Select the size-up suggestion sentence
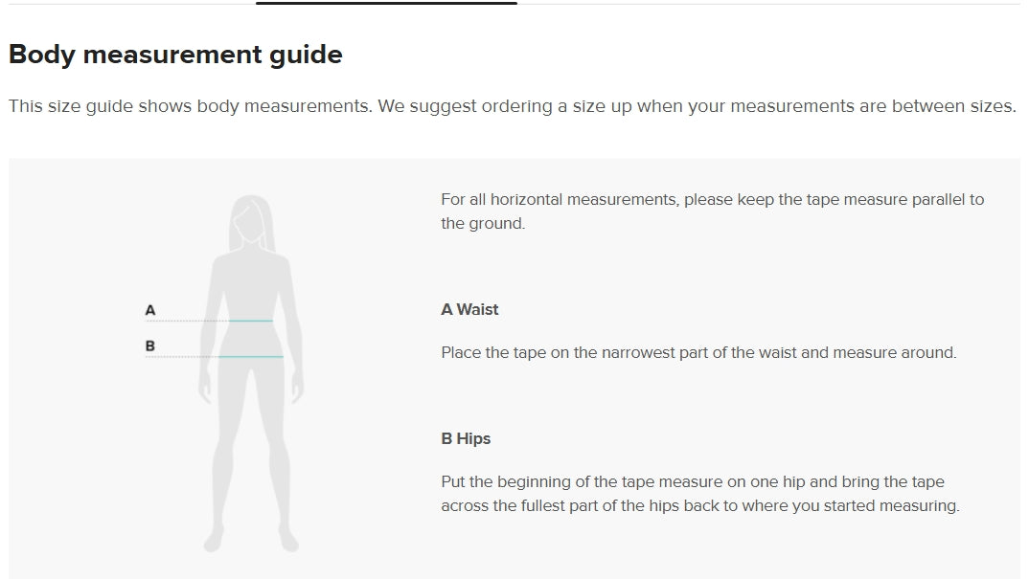Image resolution: width=1029 pixels, height=579 pixels. point(697,106)
